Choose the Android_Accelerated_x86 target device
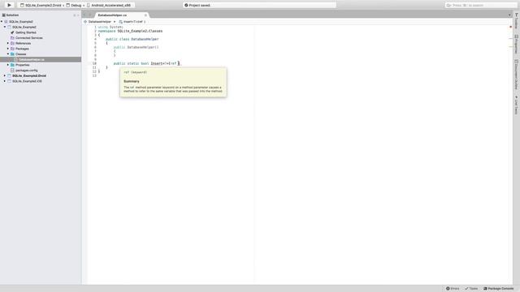This screenshot has height=292, width=520. (x=109, y=6)
